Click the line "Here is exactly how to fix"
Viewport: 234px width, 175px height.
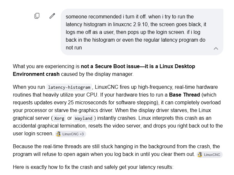click(93, 167)
